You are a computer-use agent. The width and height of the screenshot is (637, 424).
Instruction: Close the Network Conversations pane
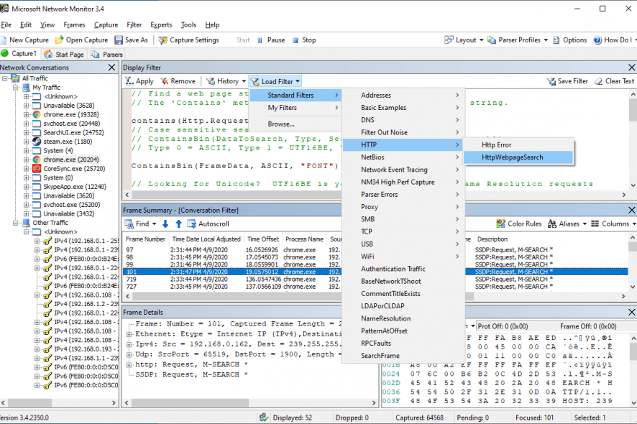point(111,68)
